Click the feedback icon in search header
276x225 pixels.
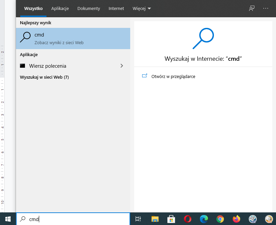point(252,9)
